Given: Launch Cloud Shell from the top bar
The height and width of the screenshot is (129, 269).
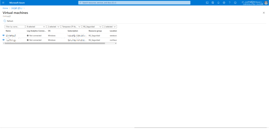Looking at the screenshot, I should pos(207,3).
